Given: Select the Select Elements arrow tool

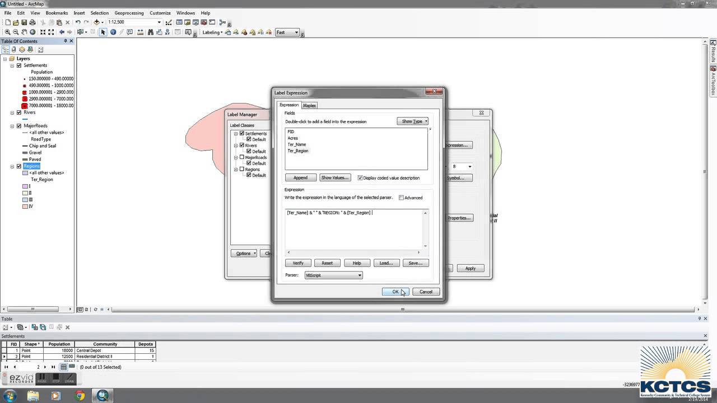Looking at the screenshot, I should click(x=103, y=32).
